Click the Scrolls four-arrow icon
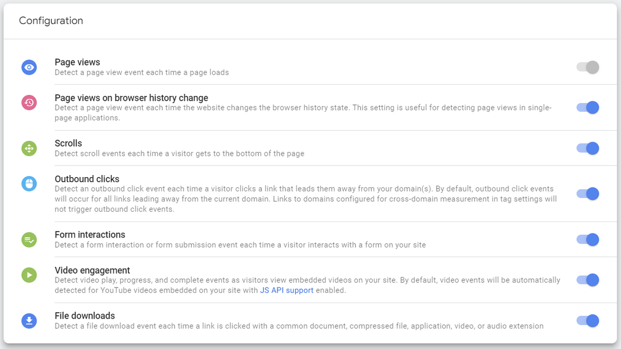The image size is (621, 349). [29, 148]
